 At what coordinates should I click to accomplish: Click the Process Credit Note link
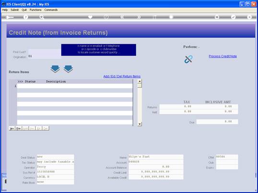click(223, 56)
